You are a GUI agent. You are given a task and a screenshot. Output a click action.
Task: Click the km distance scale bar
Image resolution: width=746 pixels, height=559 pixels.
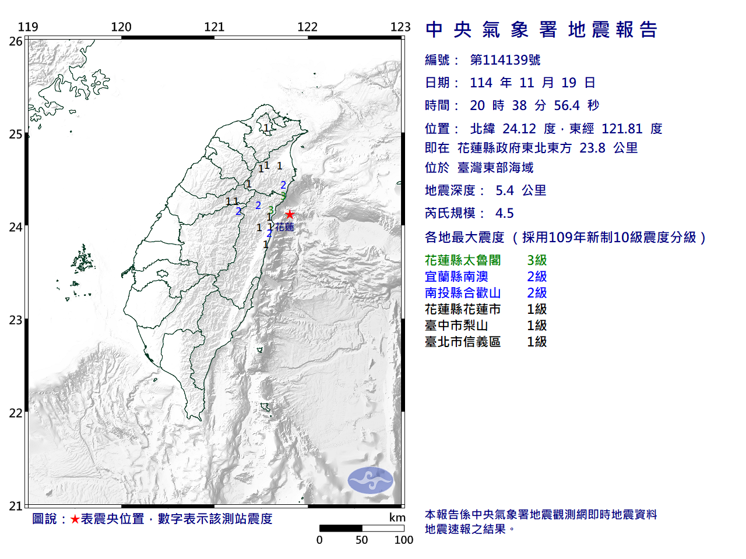(361, 529)
